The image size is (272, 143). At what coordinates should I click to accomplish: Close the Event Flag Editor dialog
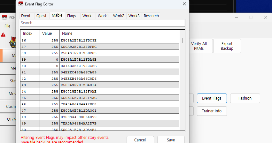pyautogui.click(x=184, y=4)
